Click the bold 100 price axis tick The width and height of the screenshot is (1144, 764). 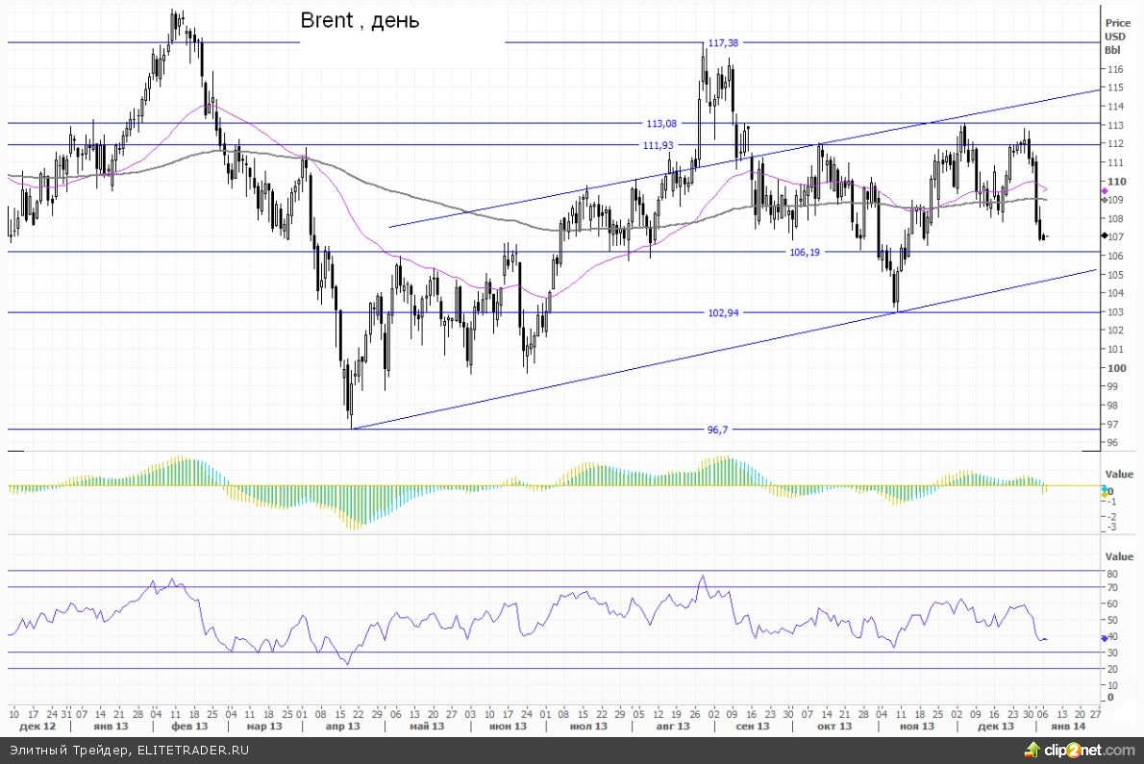[1116, 367]
